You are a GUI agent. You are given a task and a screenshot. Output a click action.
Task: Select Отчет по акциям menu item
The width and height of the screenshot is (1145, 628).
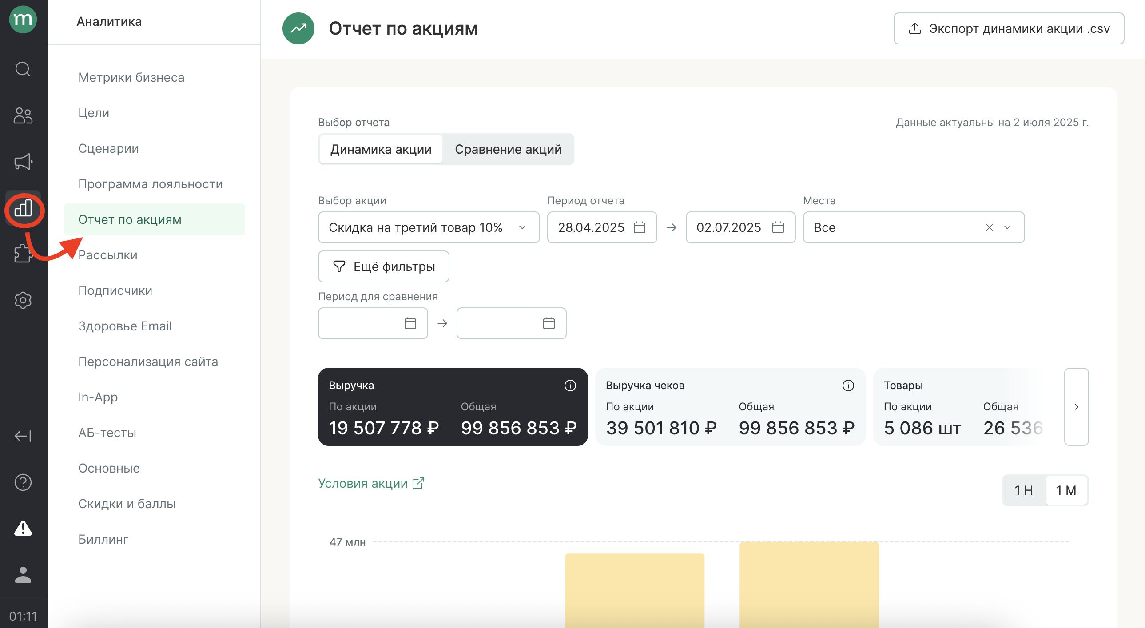coord(154,219)
